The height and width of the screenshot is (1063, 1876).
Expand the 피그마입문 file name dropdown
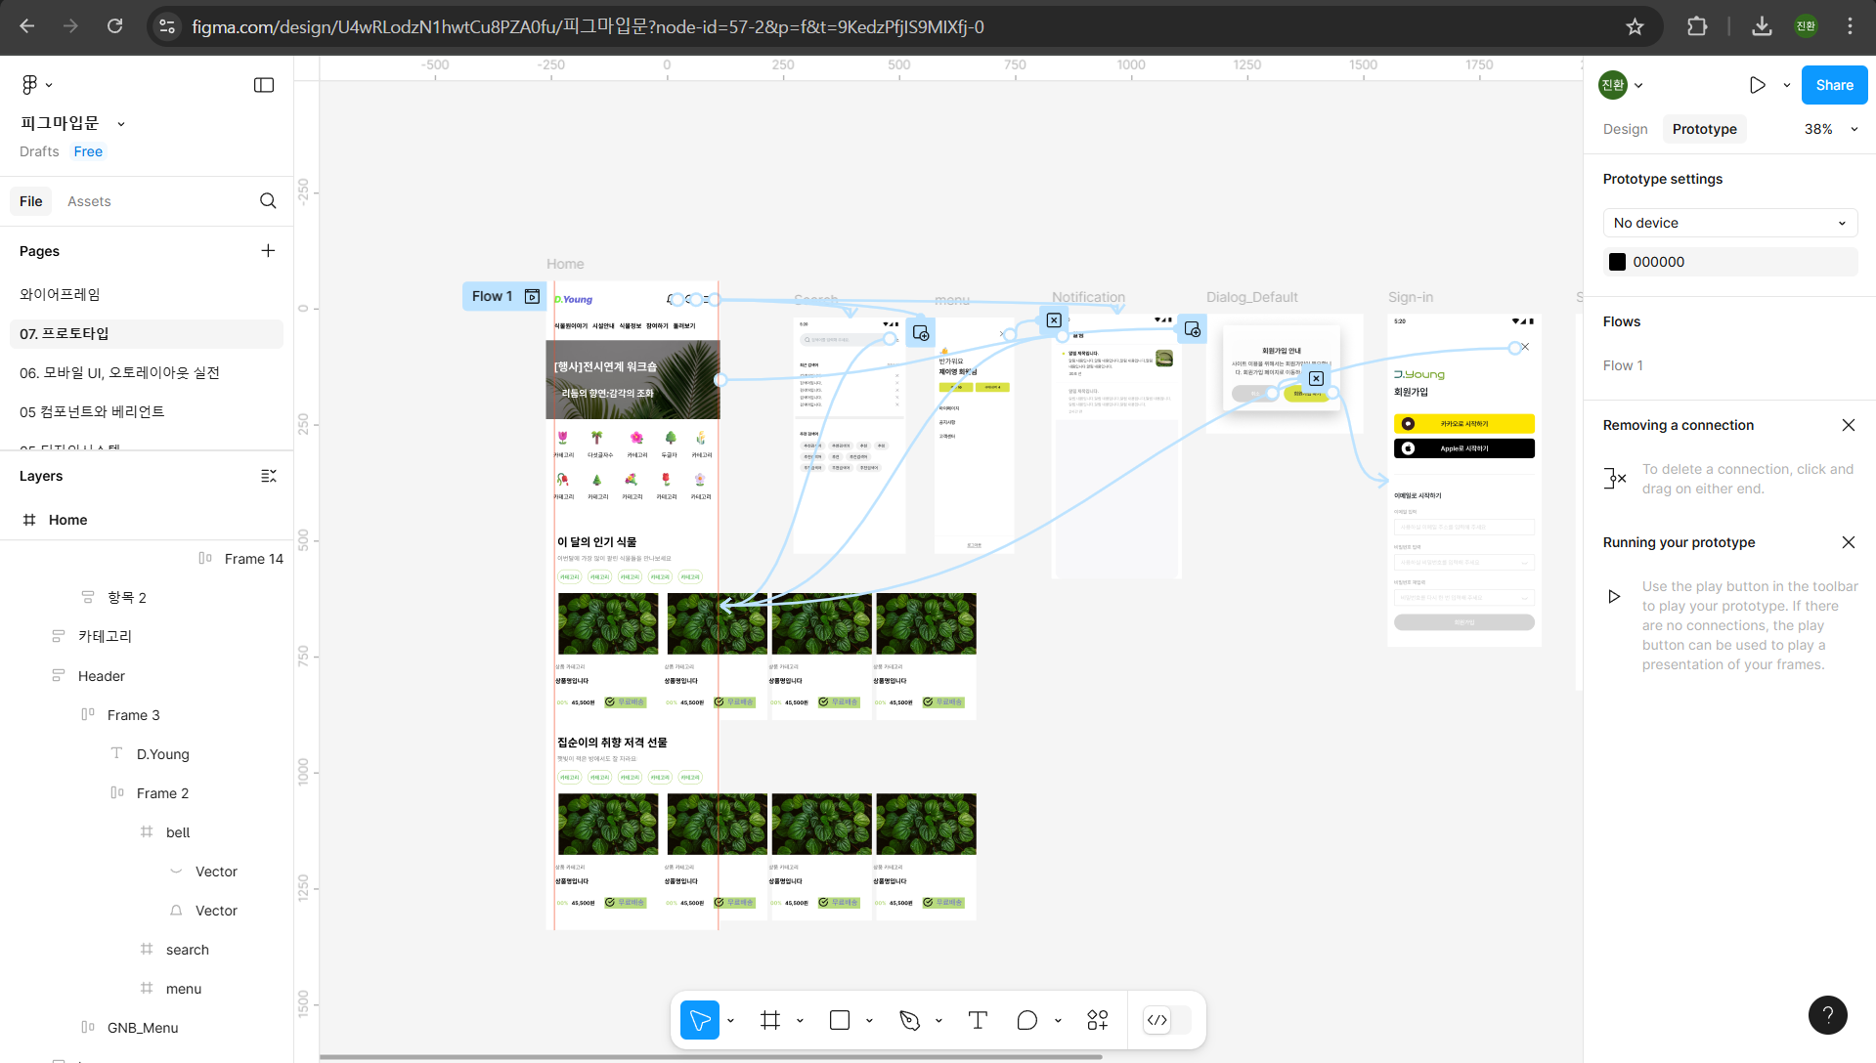[121, 124]
